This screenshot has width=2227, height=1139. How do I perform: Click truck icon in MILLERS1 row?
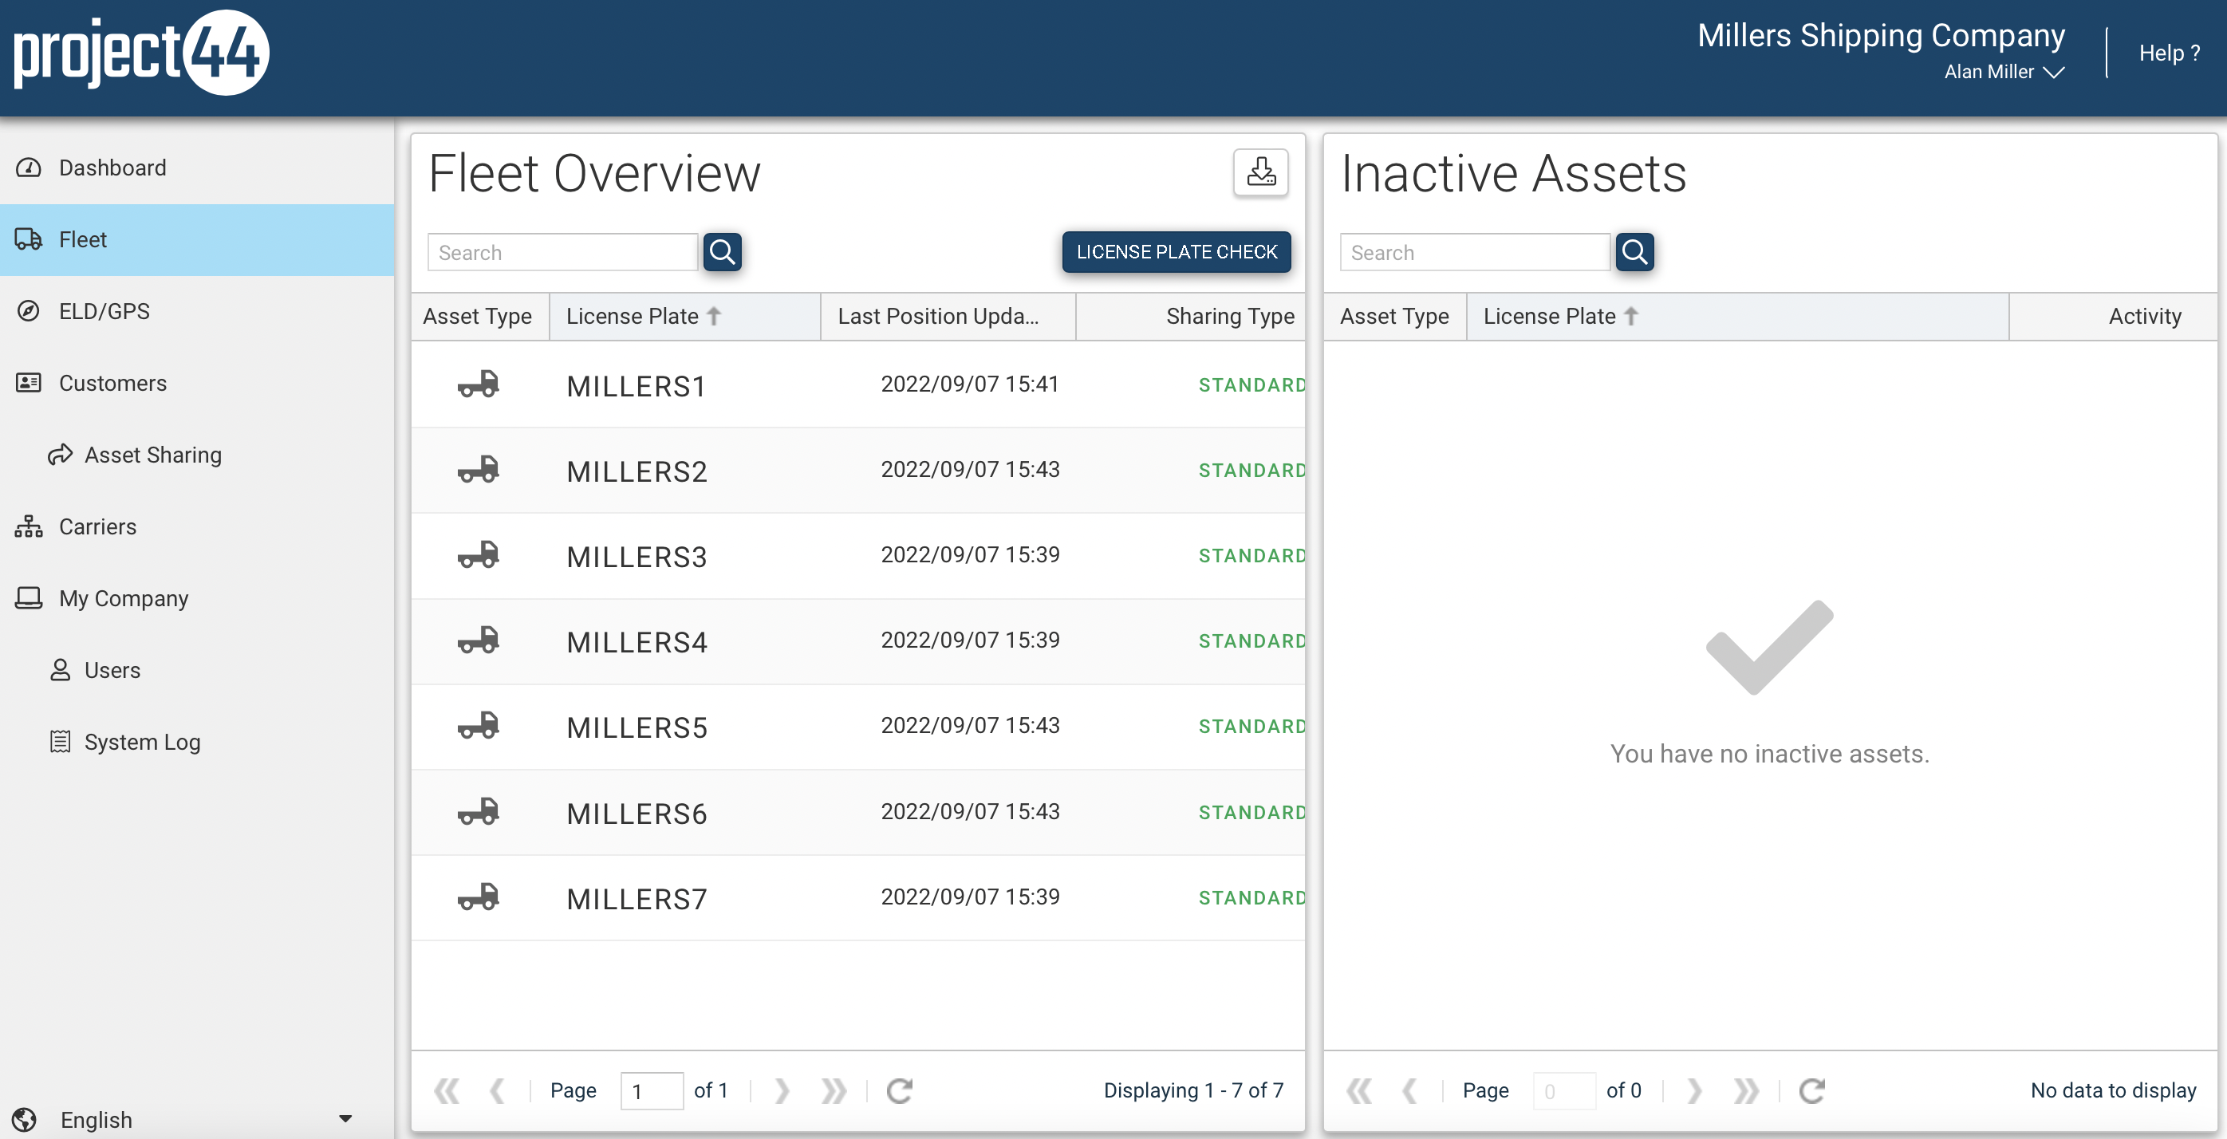[x=478, y=384]
